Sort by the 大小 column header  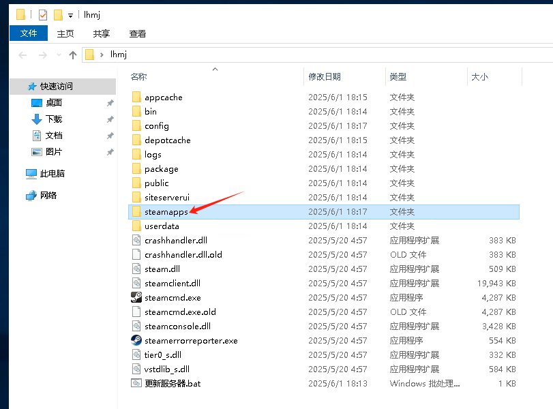[x=479, y=76]
